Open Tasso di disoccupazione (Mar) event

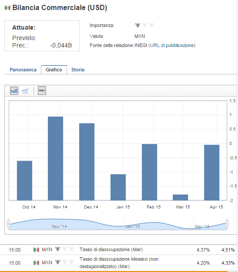(111, 250)
